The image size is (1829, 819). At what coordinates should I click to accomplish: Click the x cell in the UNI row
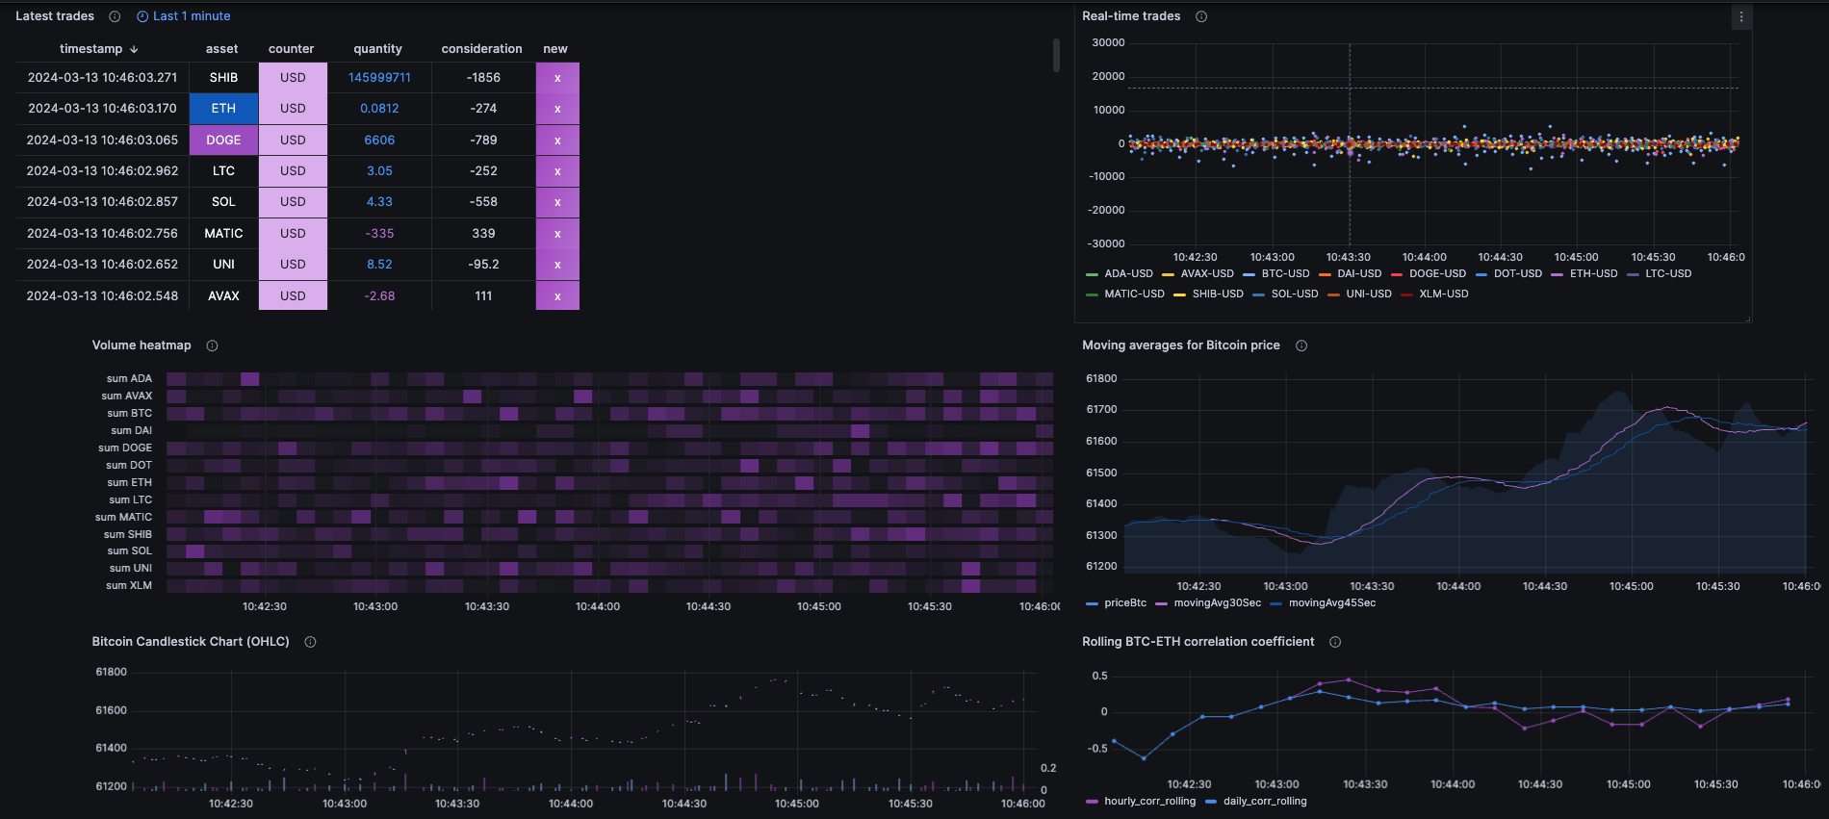pyautogui.click(x=557, y=265)
